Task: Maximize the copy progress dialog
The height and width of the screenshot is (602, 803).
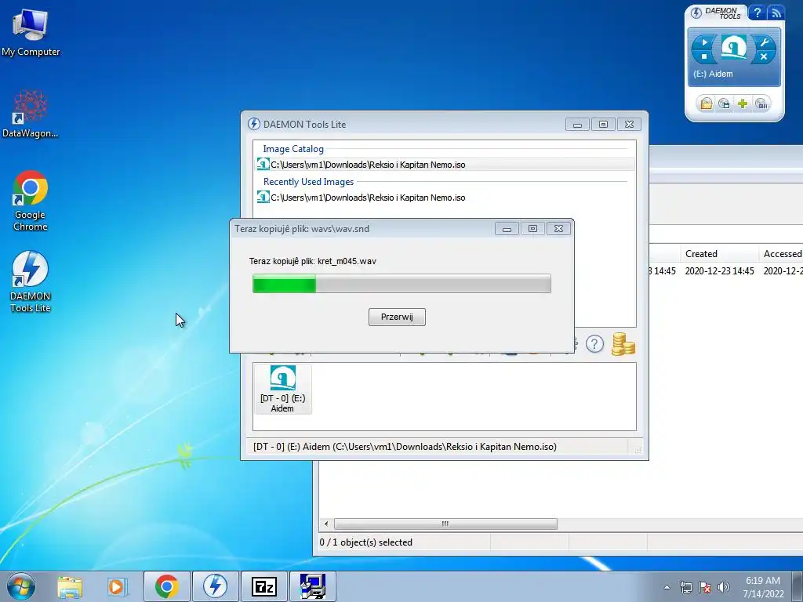Action: (x=532, y=229)
